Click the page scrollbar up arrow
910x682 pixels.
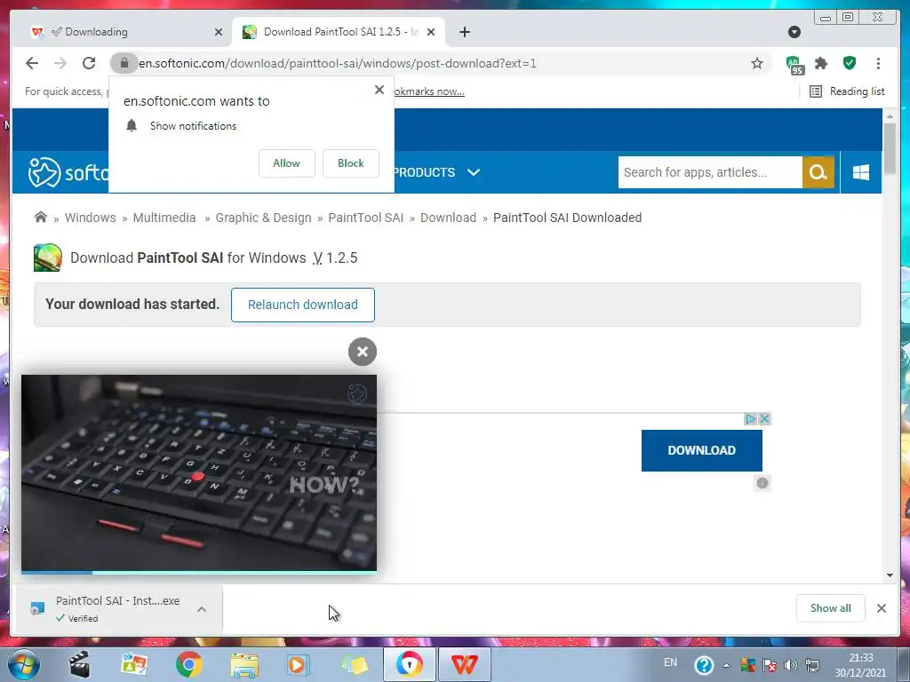point(890,116)
